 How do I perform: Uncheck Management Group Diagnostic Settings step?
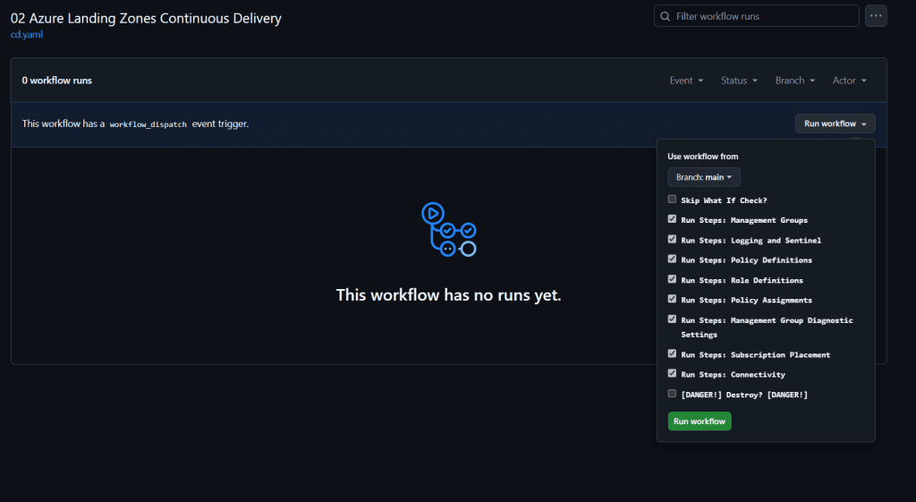point(672,319)
